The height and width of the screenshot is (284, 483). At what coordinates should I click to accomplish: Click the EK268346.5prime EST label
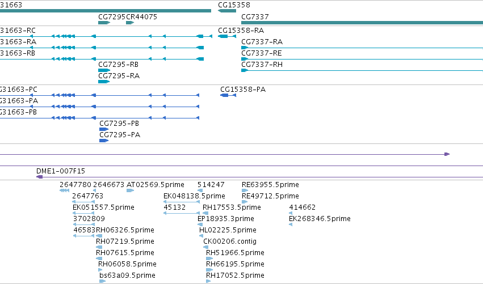click(x=320, y=218)
